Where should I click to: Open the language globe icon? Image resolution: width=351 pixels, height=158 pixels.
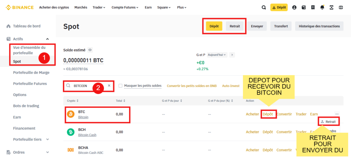click(x=341, y=8)
